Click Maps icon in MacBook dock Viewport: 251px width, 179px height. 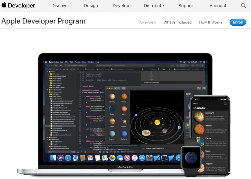click(105, 158)
